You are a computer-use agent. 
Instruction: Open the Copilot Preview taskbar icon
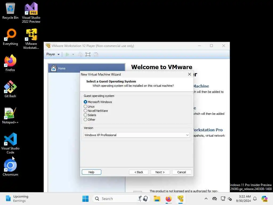tap(264, 199)
